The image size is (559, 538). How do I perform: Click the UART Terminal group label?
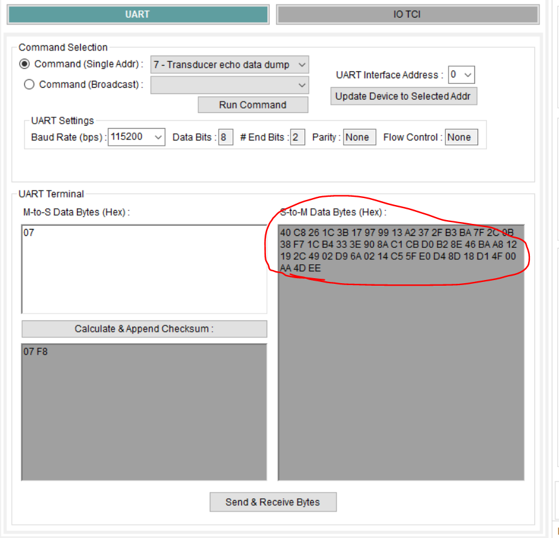coord(51,194)
